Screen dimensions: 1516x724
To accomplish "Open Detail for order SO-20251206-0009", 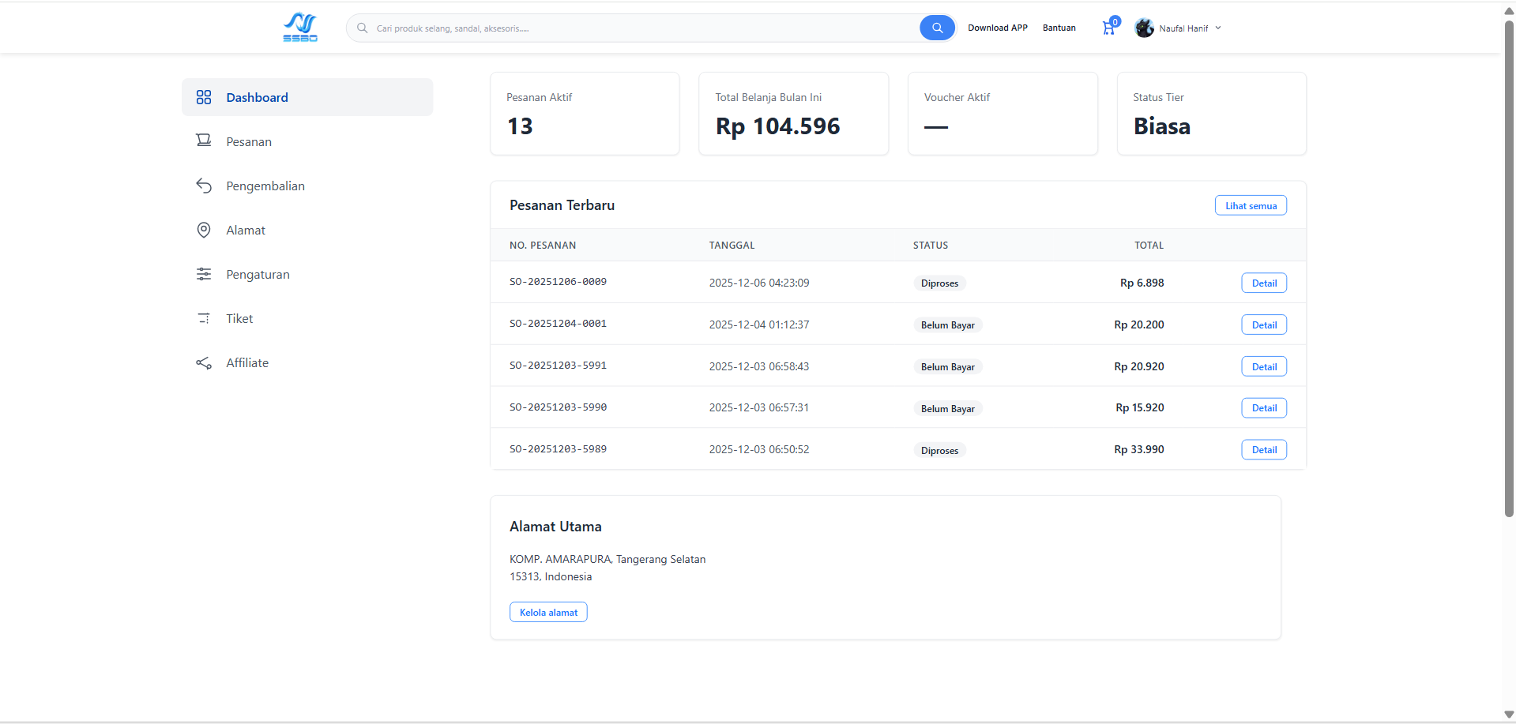I will click(1263, 283).
